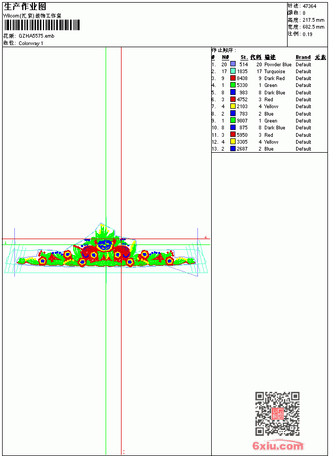329x456 pixels.
Task: Select the GZHA5575.emb file name
Action: tap(37, 36)
